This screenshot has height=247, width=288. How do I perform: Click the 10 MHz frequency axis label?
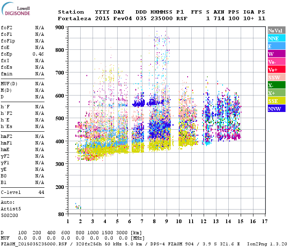point(179,221)
